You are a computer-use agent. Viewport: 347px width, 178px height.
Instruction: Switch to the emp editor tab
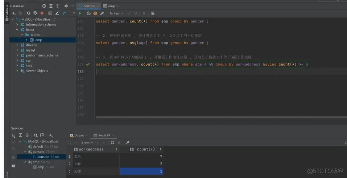click(x=112, y=6)
